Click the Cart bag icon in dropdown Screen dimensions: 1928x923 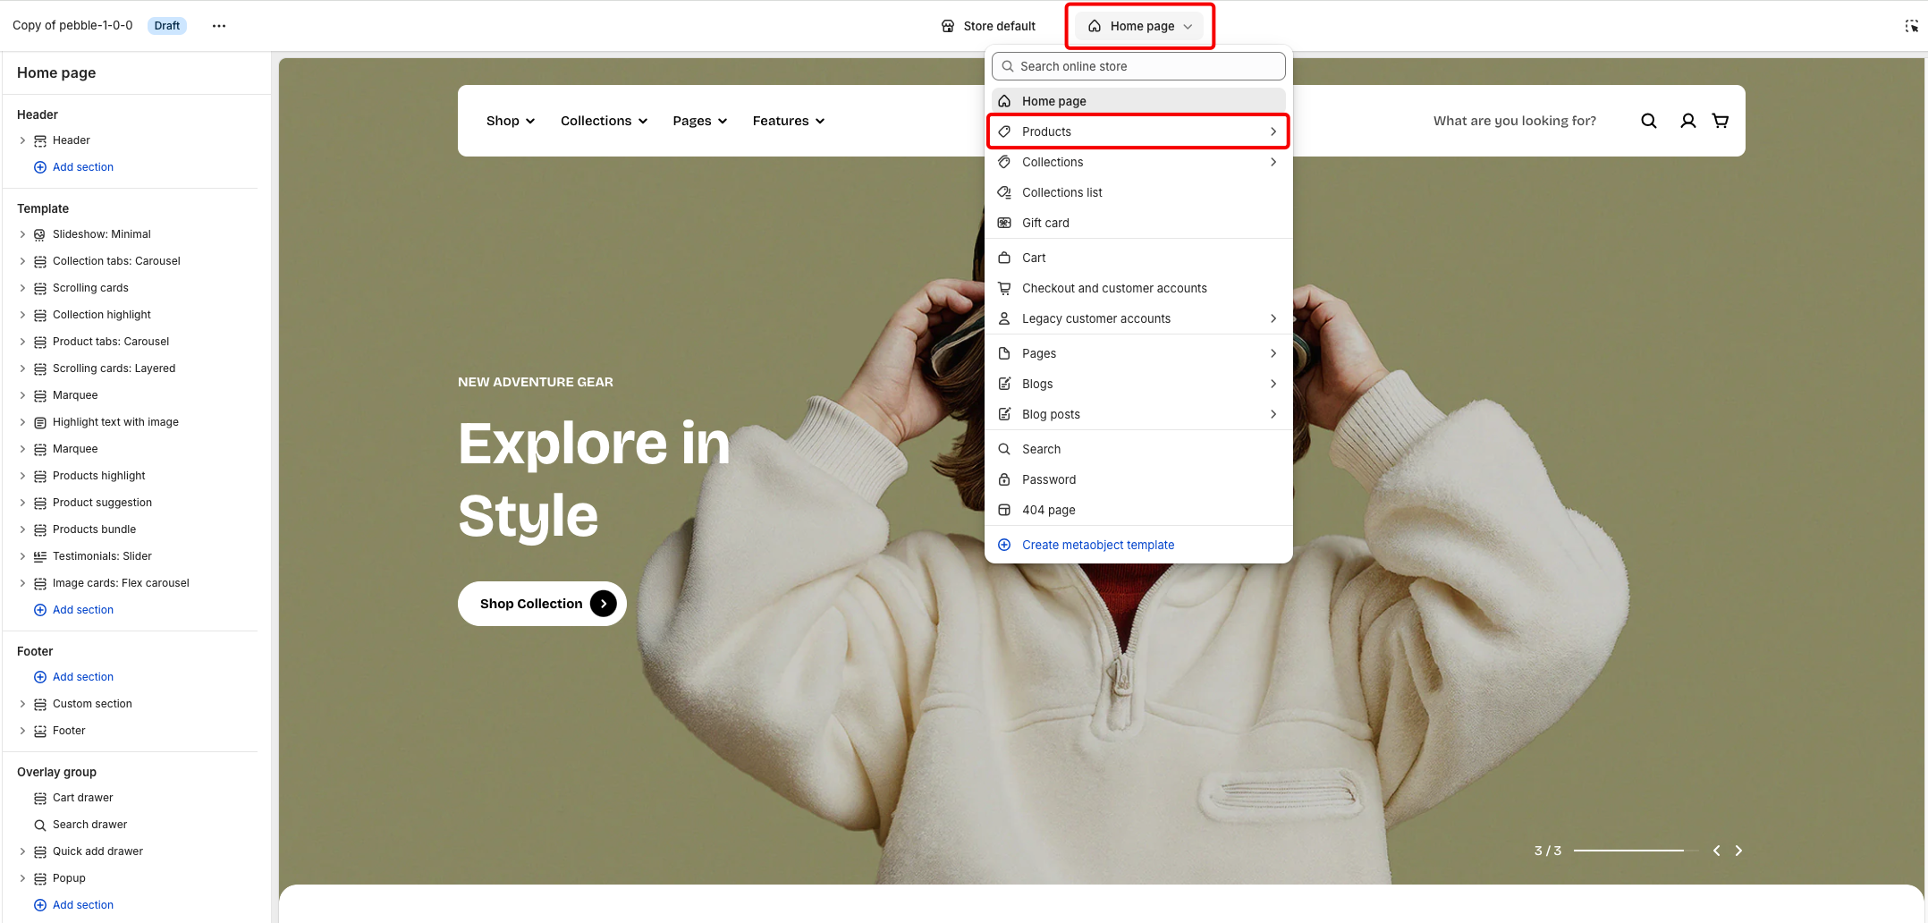click(x=1004, y=258)
